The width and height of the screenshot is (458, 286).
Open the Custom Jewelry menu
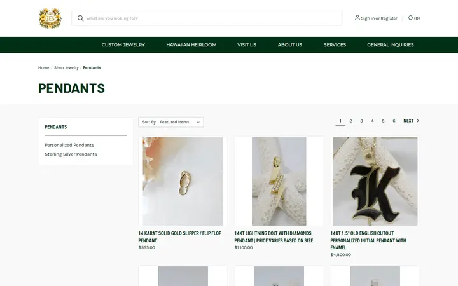123,45
